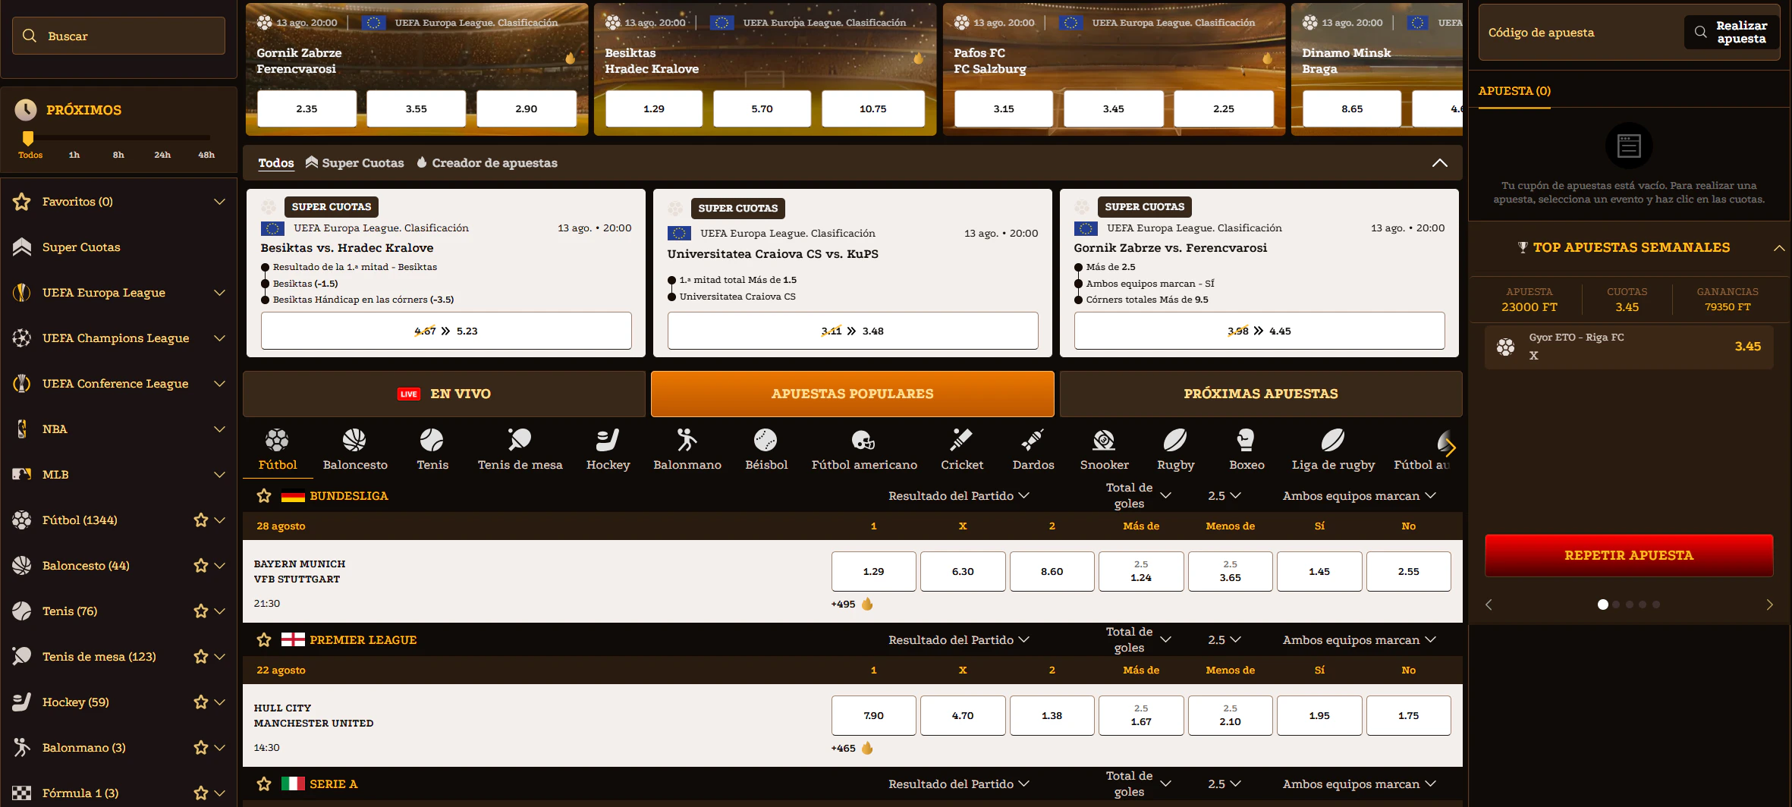
Task: Select Creador de apuestas tab
Action: (487, 163)
